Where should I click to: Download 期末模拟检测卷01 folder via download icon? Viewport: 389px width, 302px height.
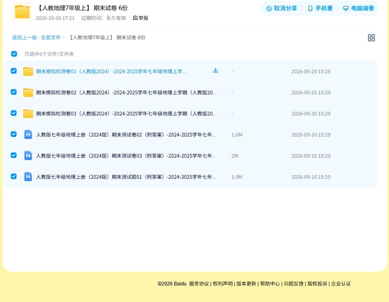click(216, 71)
